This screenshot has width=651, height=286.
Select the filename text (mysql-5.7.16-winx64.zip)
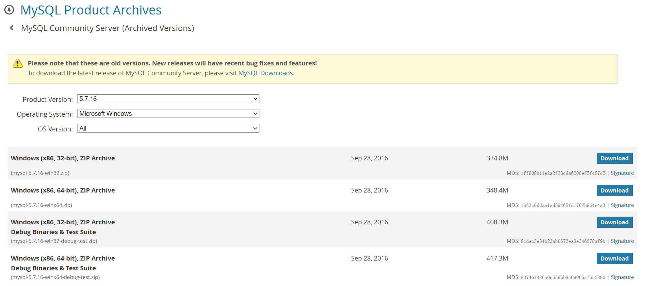[41, 205]
